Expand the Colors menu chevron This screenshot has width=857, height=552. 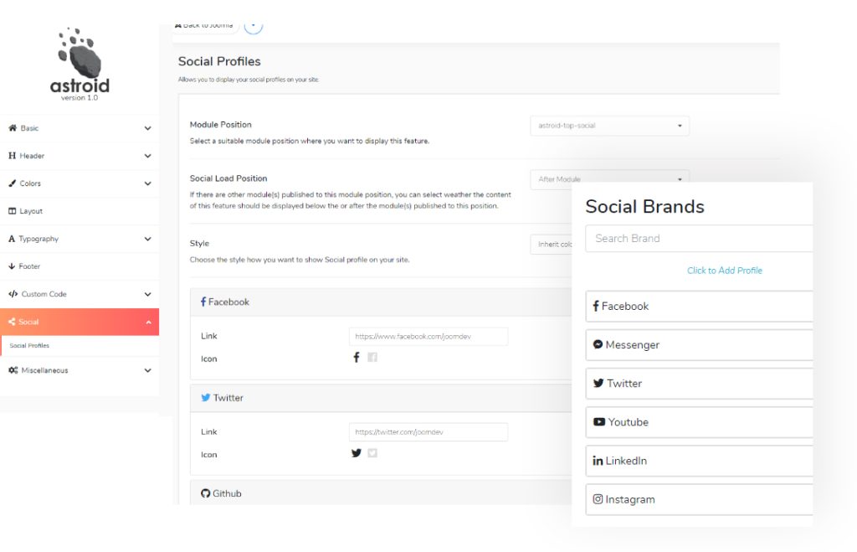pyautogui.click(x=147, y=183)
